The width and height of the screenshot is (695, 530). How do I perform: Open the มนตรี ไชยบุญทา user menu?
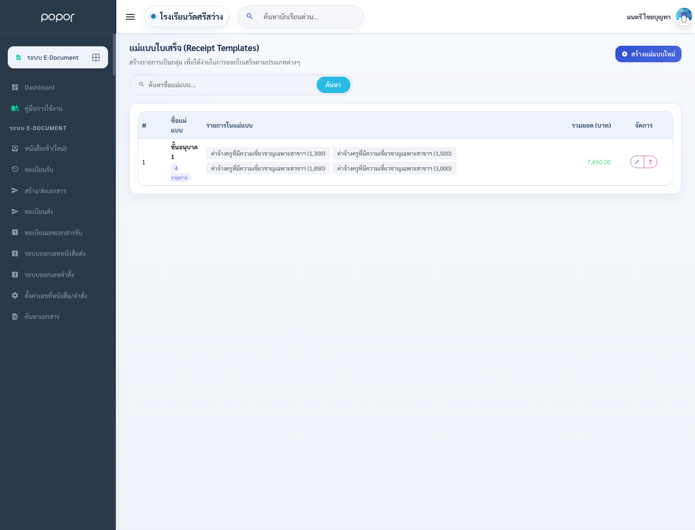click(659, 17)
